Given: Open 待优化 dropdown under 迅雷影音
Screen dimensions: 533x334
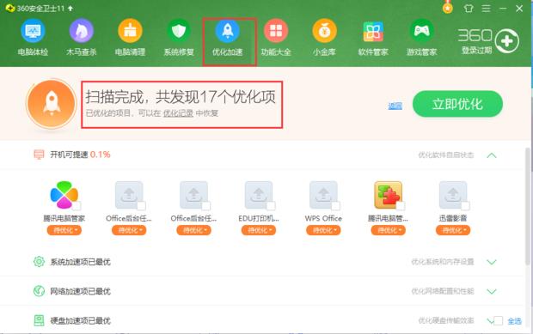Looking at the screenshot, I should (453, 230).
